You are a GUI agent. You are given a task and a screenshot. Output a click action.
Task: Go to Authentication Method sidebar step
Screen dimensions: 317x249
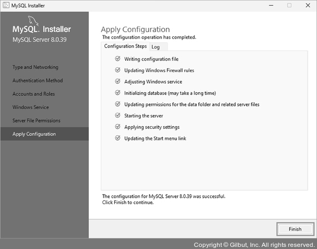coord(38,81)
